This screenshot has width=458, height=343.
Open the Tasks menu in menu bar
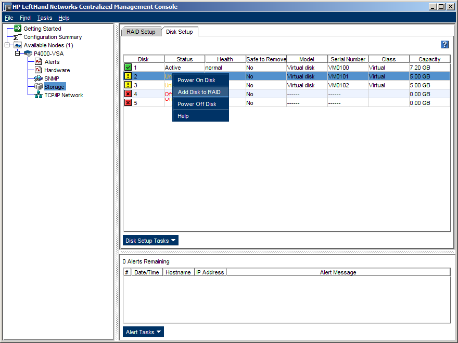coord(45,18)
